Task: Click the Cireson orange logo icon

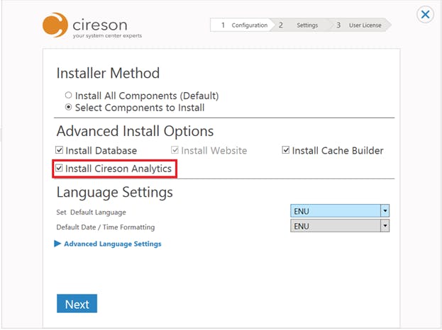Action: (x=56, y=24)
